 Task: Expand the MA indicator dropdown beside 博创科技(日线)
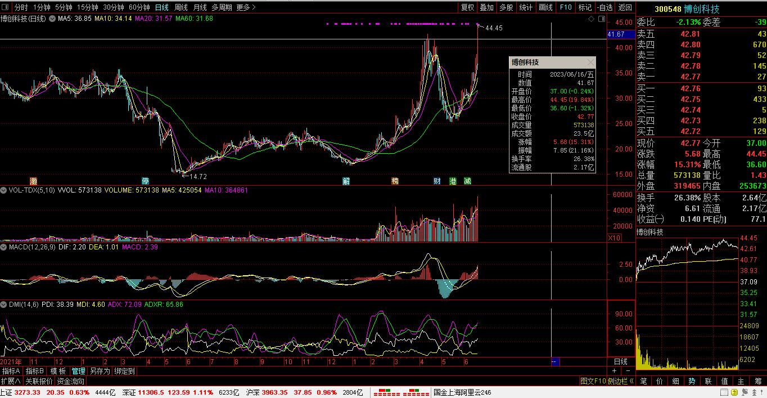[x=52, y=19]
